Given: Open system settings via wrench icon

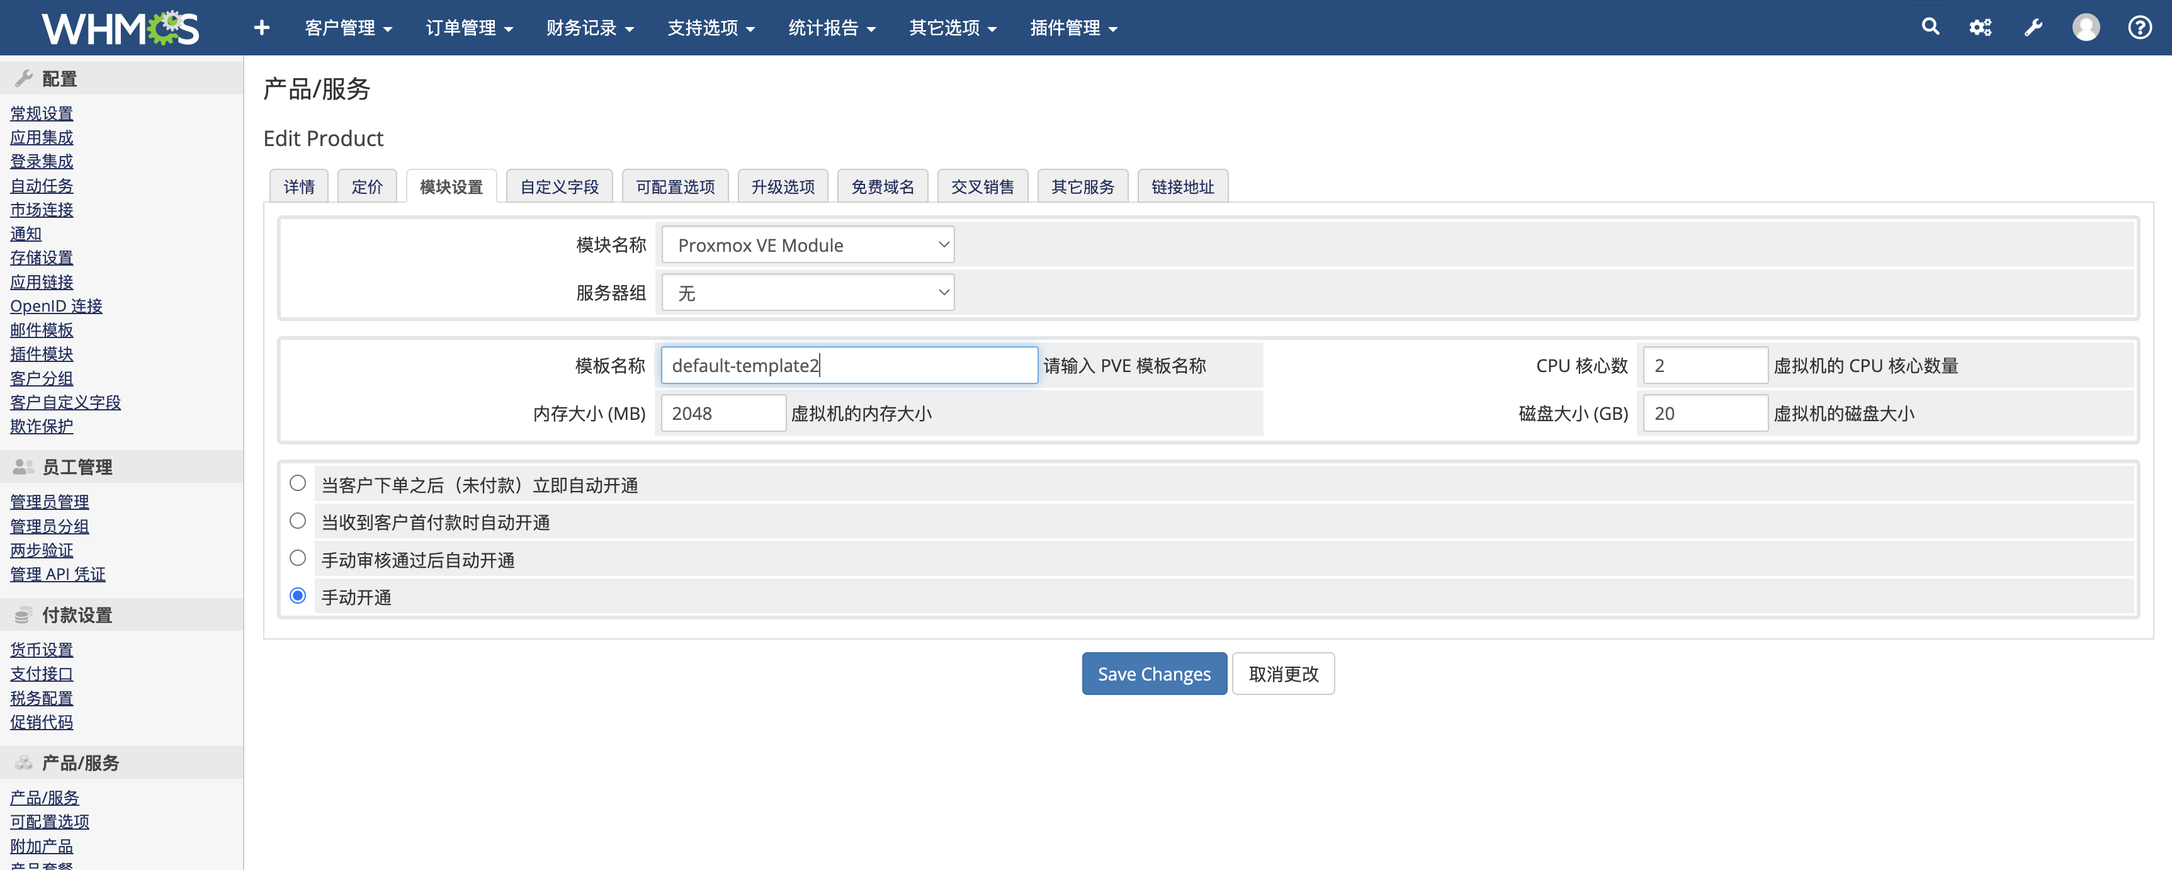Looking at the screenshot, I should (2033, 27).
